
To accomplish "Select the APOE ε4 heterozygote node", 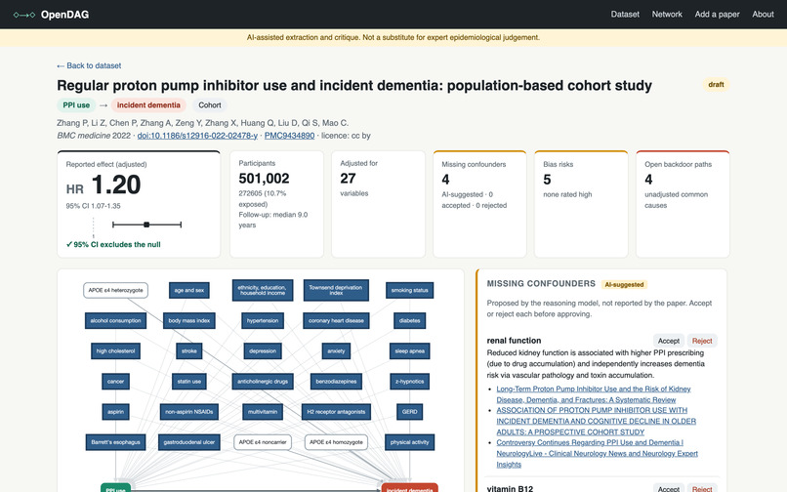I will 115,290.
